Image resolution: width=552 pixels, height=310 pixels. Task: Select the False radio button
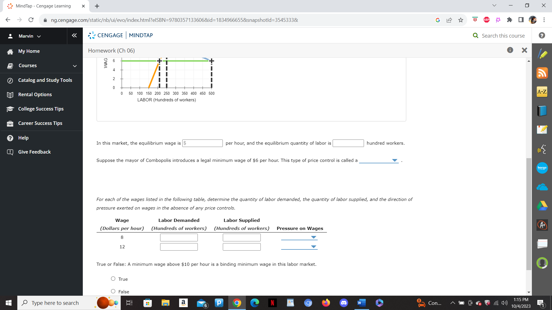coord(113,291)
